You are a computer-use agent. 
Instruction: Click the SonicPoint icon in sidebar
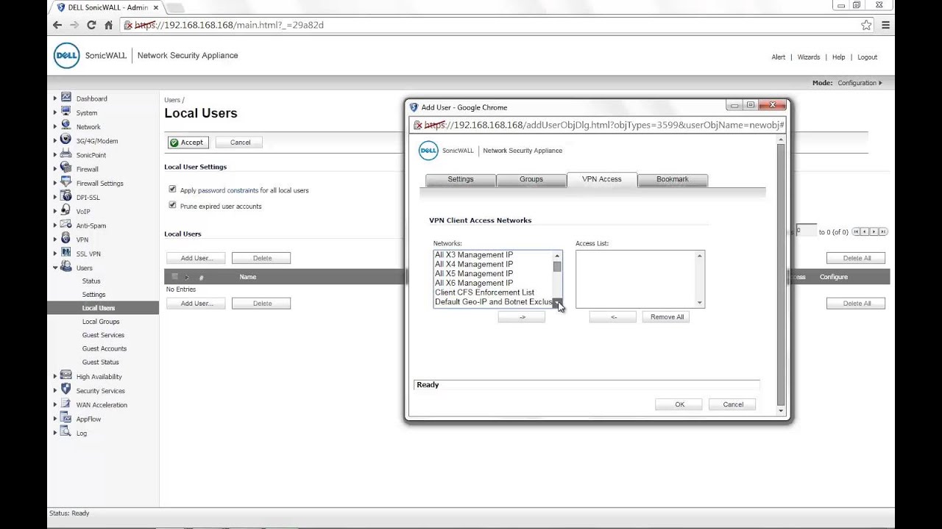coord(66,154)
